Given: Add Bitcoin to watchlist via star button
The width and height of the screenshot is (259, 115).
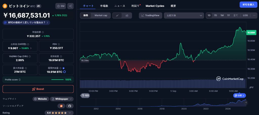Looking at the screenshot, I should [61, 6].
